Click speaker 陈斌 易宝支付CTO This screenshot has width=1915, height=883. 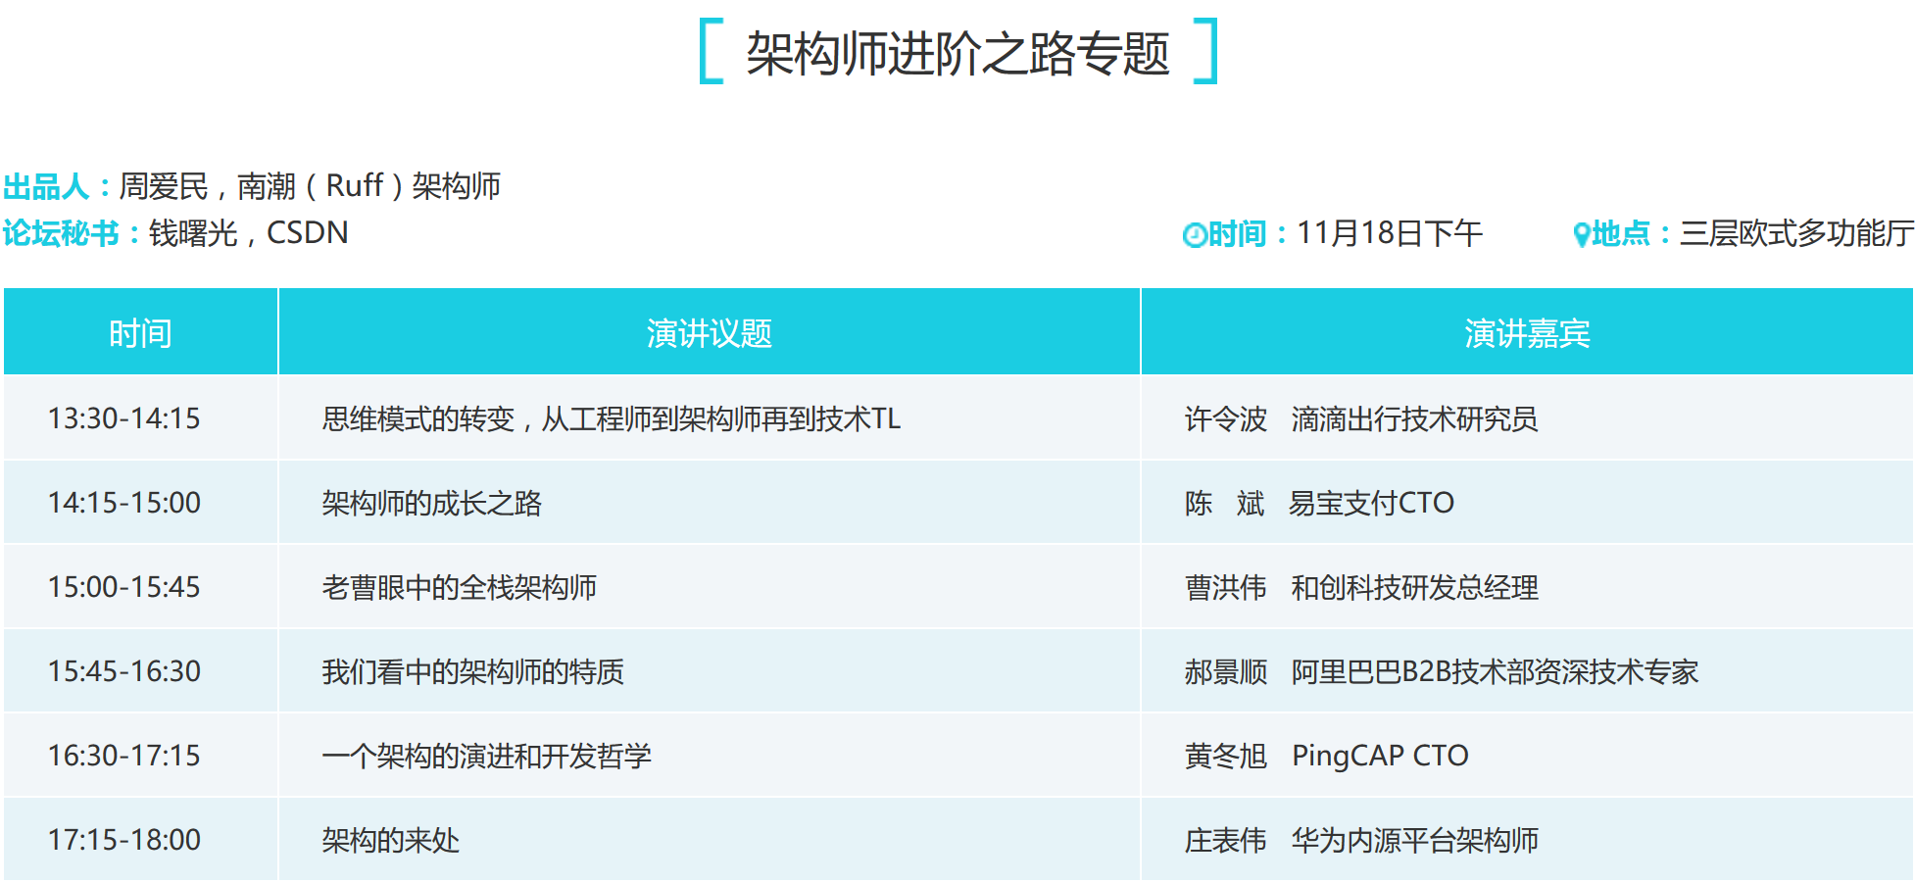pyautogui.click(x=1319, y=503)
